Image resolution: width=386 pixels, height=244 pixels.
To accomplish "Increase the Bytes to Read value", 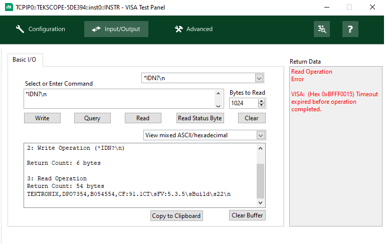I will [262, 101].
